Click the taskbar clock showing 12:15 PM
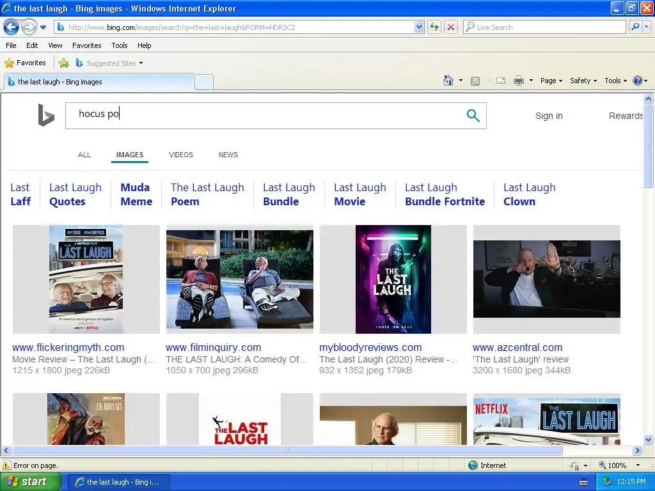Viewport: 655px width, 491px height. point(631,482)
